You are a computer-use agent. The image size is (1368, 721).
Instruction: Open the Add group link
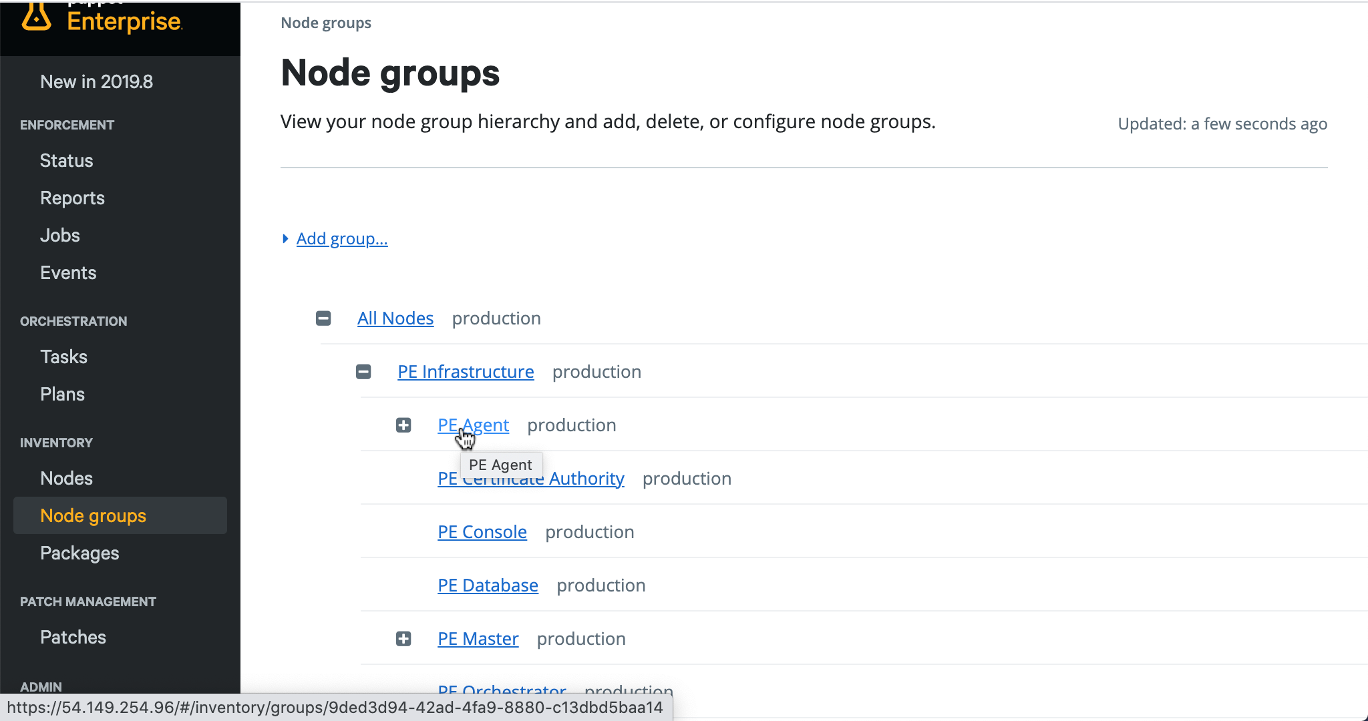pos(342,238)
